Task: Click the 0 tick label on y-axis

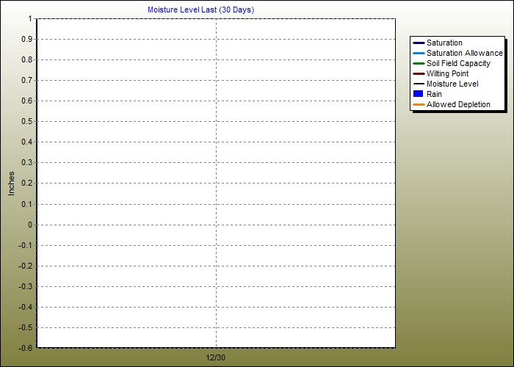Action: (30, 225)
